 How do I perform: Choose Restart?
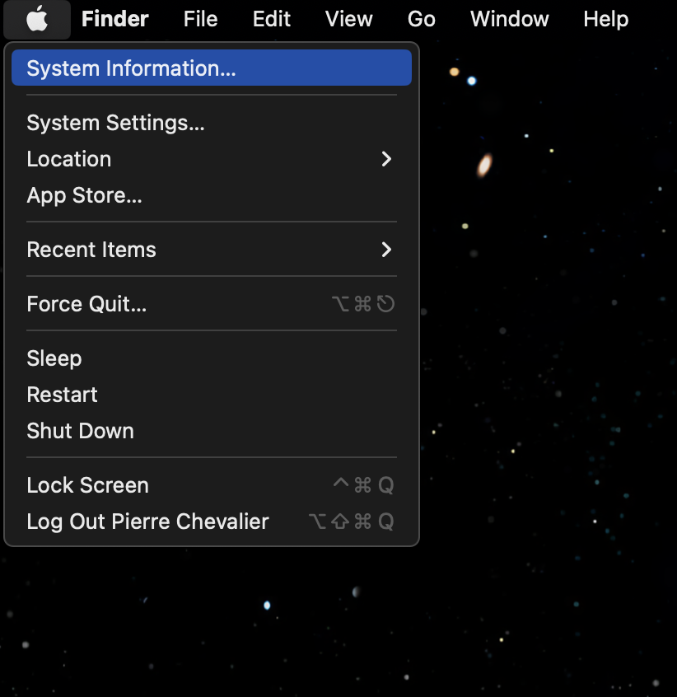(x=212, y=395)
